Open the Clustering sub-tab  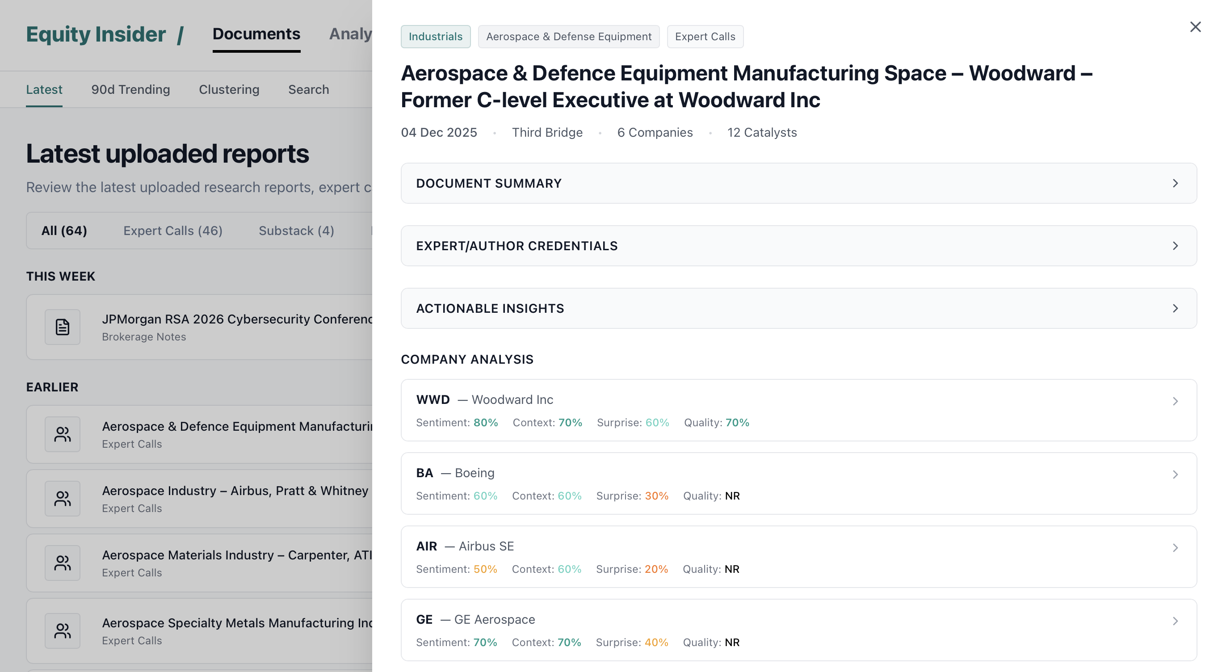pyautogui.click(x=229, y=89)
